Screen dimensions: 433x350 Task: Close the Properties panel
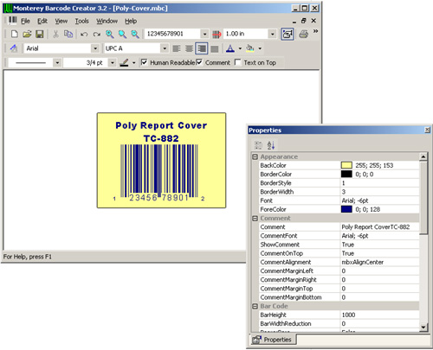point(427,130)
